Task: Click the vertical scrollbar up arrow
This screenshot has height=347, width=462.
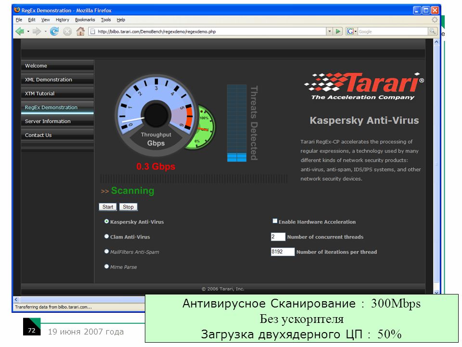Action: tap(436, 42)
